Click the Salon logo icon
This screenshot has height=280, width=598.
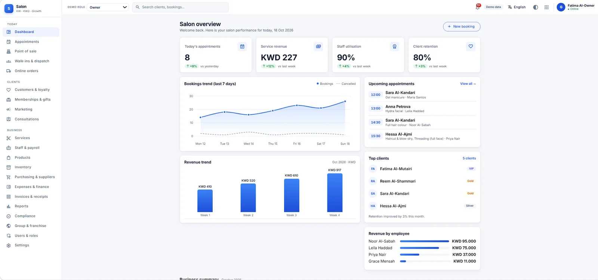9,8
